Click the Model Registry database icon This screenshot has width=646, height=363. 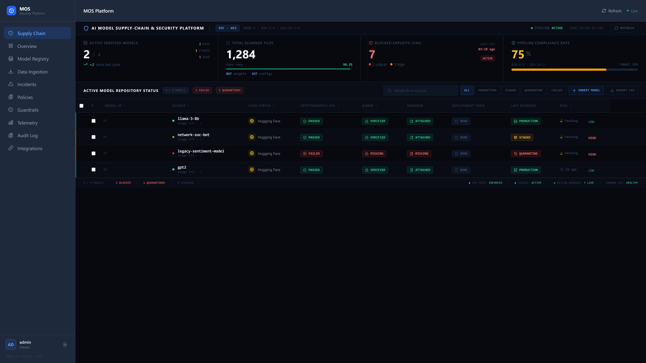(11, 59)
